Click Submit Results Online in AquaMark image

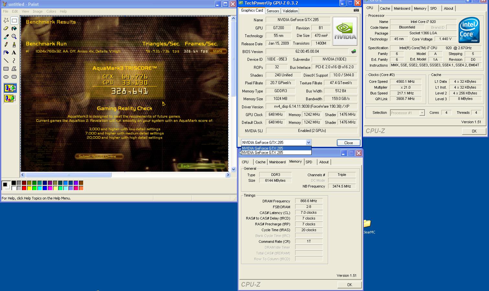click(100, 156)
